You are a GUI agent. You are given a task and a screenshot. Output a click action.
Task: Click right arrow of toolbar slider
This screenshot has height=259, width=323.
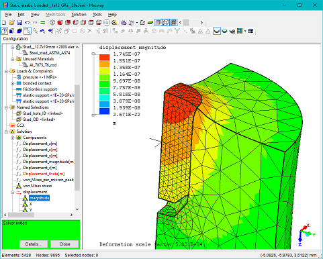click(201, 22)
